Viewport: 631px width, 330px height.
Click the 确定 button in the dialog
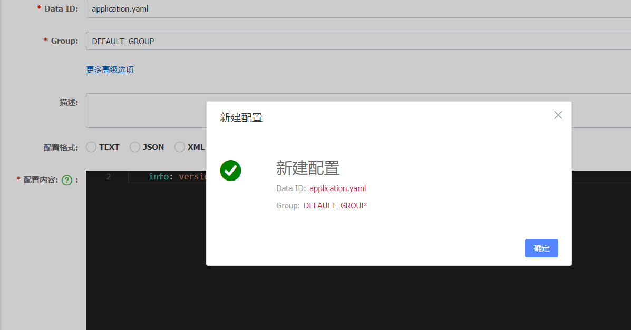541,248
